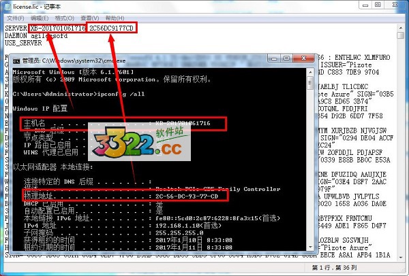Screen dimensions: 409x276
Task: Open the 帮助(H) menu in Notepad
Action: (115, 18)
